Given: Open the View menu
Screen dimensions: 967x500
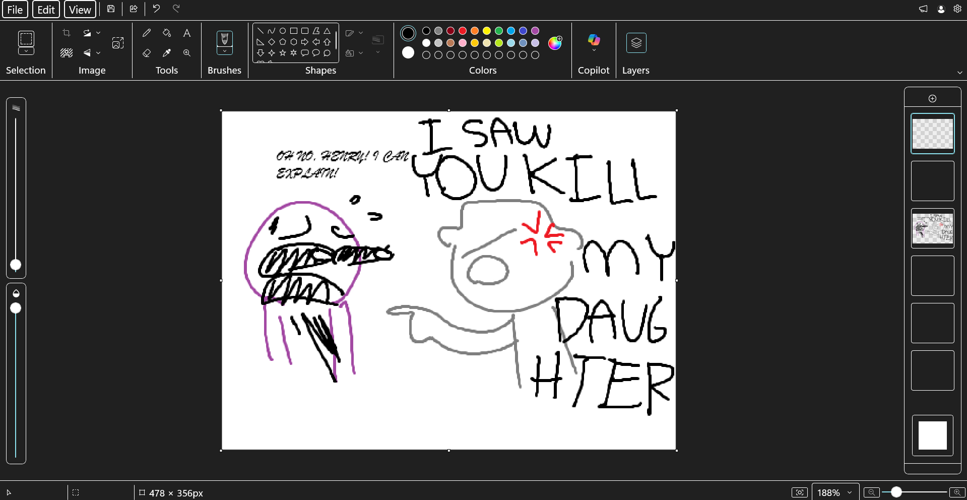Looking at the screenshot, I should pyautogui.click(x=80, y=10).
